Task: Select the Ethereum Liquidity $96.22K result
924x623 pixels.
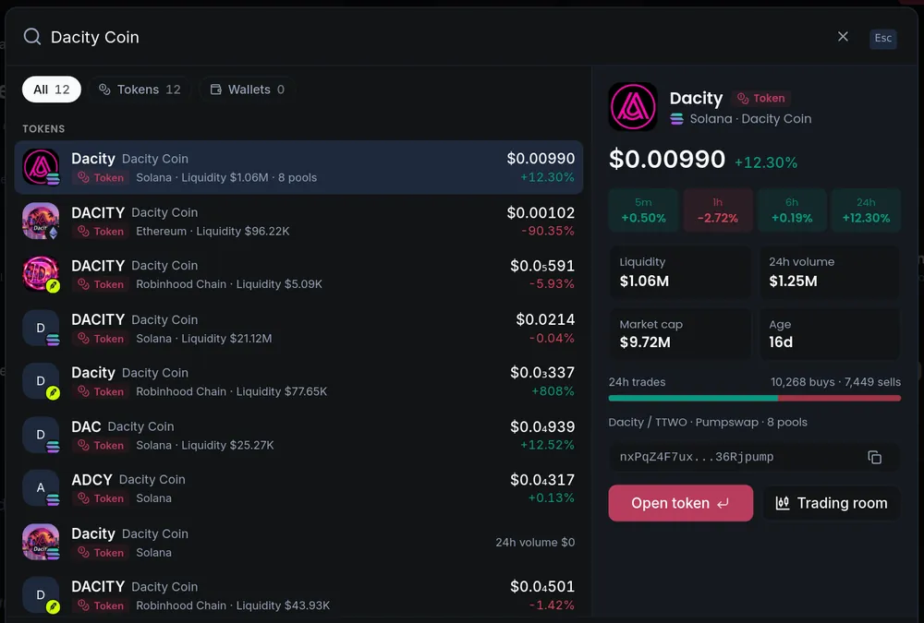Action: pos(298,221)
